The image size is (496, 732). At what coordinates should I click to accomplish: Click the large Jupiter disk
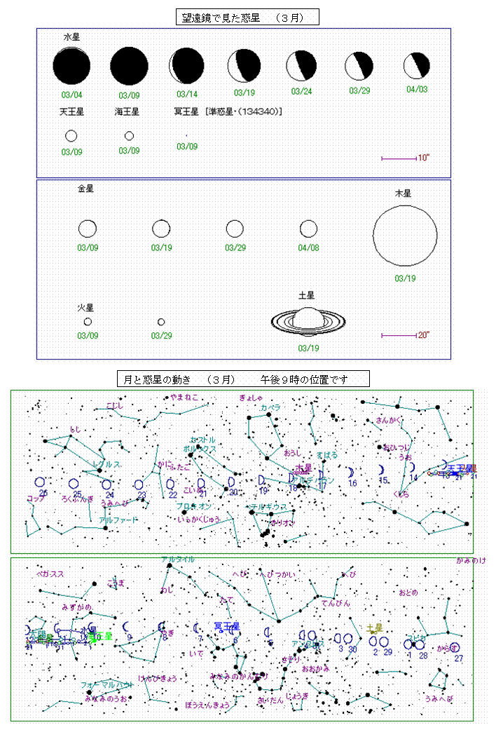[405, 236]
